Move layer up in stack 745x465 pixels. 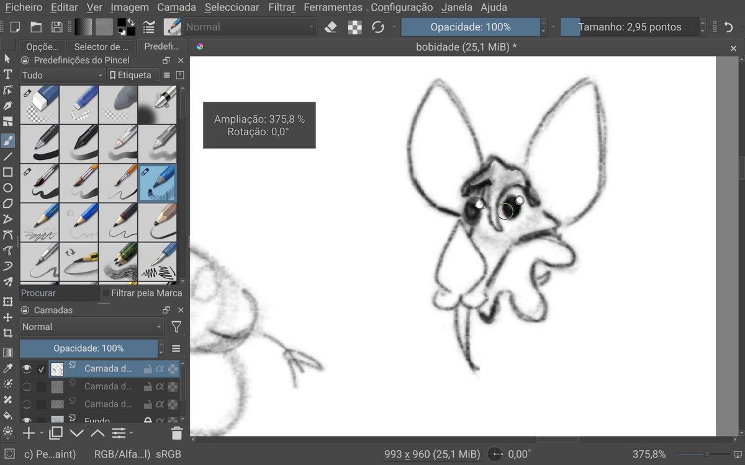pyautogui.click(x=97, y=433)
